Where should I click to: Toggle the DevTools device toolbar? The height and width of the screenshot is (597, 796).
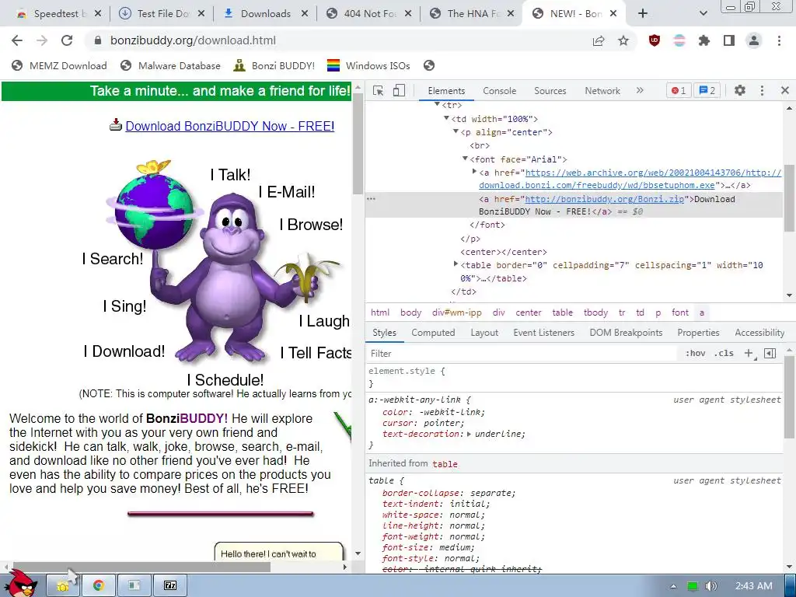399,90
